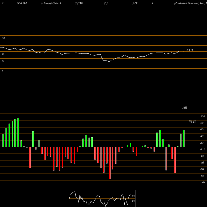
Task: Select the 'SI(TM)' header label
Action: 79,3
